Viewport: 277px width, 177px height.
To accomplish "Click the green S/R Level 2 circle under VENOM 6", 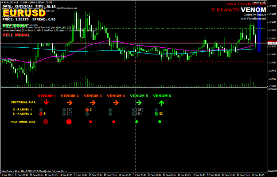I will click(x=156, y=114).
